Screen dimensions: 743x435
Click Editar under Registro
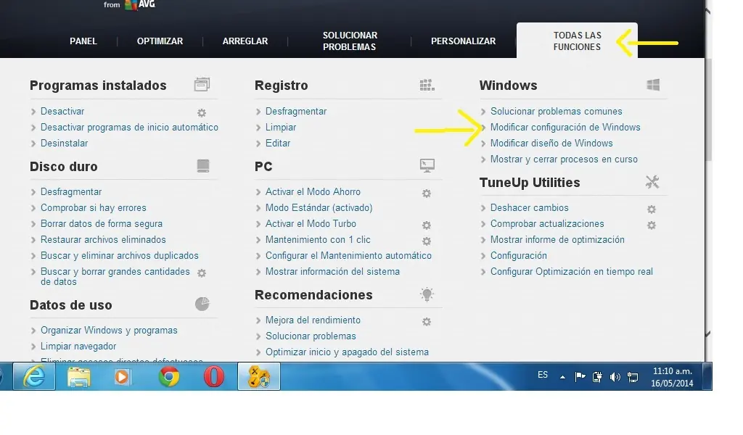pyautogui.click(x=278, y=143)
